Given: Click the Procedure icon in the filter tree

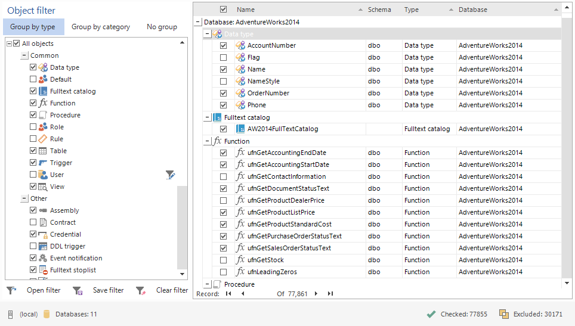Looking at the screenshot, I should [43, 115].
